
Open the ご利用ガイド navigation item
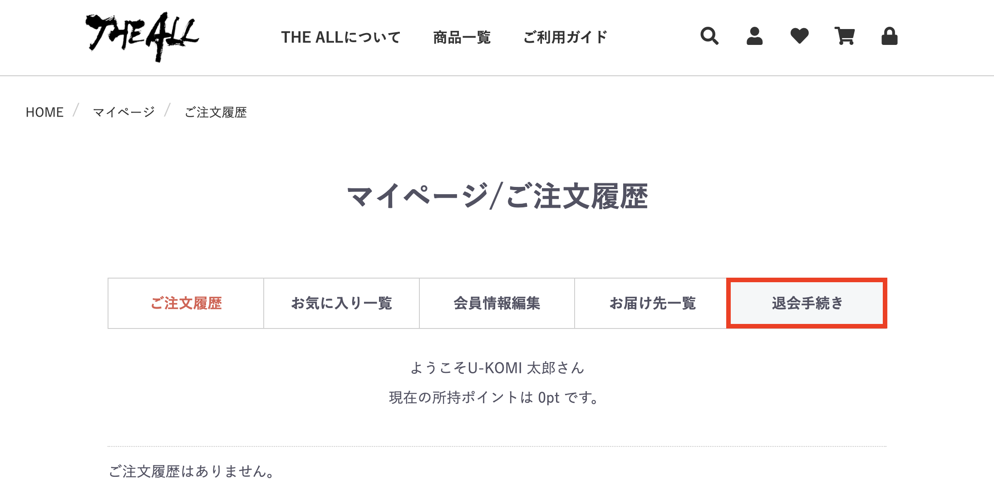click(565, 37)
